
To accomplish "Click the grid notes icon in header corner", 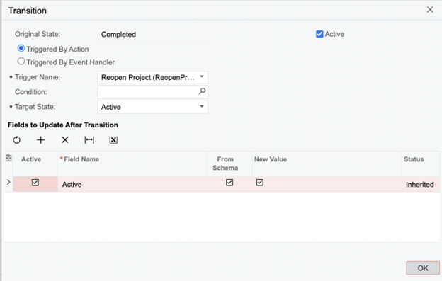I will click(x=8, y=158).
